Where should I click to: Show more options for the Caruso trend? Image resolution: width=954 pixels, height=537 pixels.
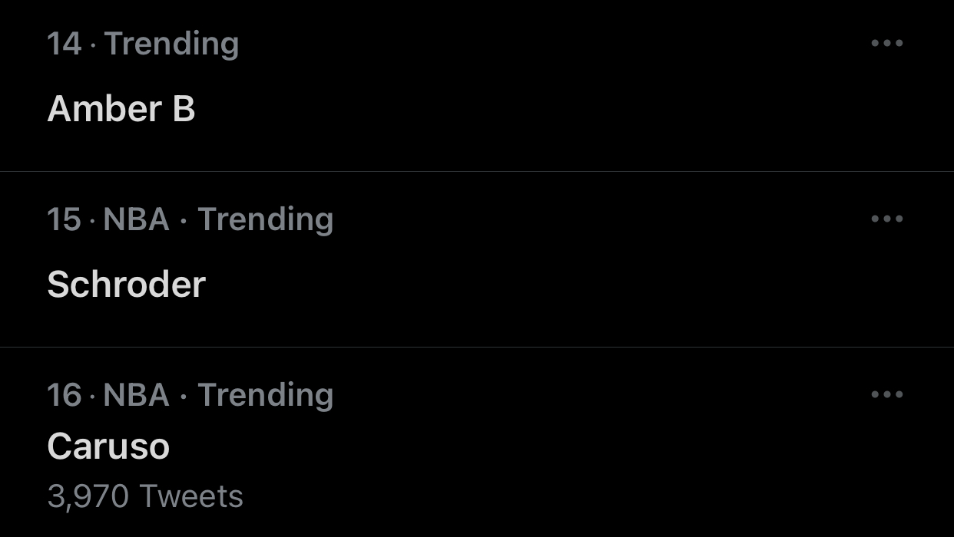coord(887,394)
